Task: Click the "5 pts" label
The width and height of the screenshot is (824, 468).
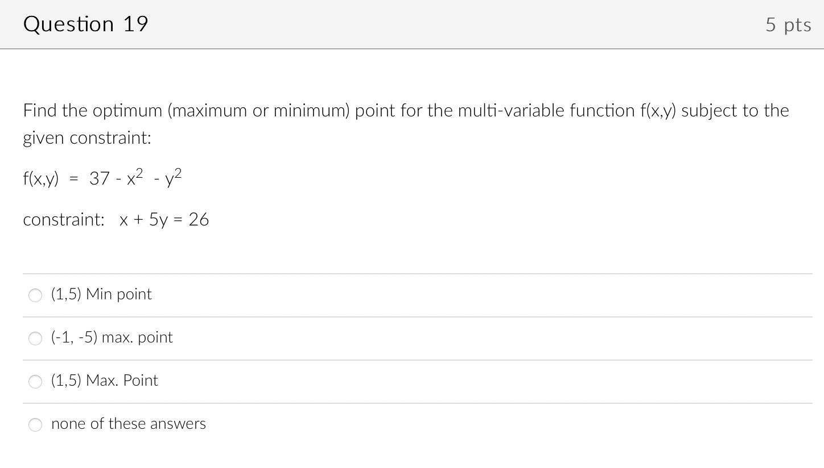Action: [x=788, y=24]
